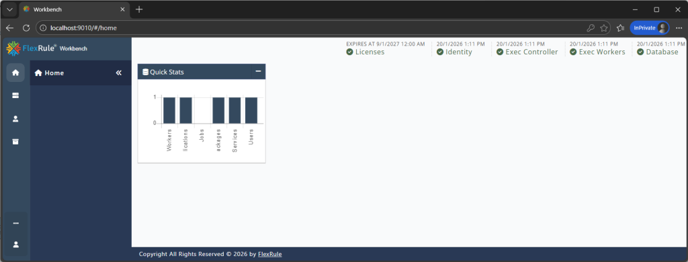Open the user icon in sidebar
688x262 pixels.
pyautogui.click(x=15, y=118)
